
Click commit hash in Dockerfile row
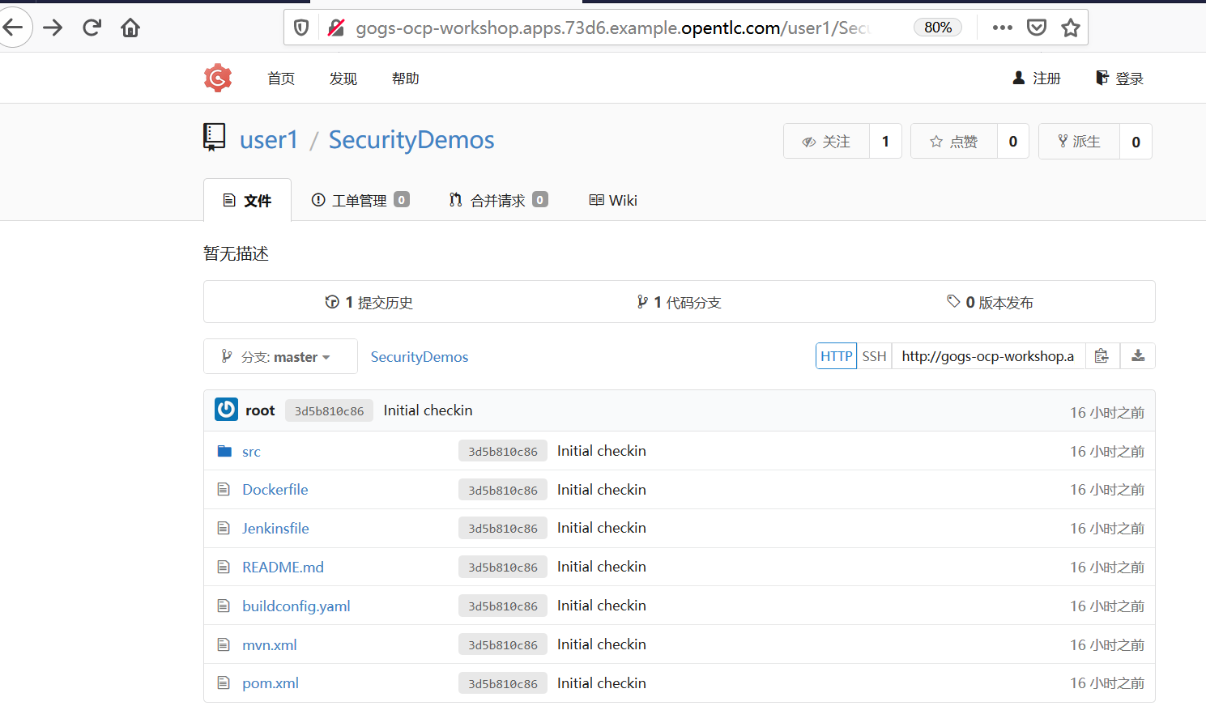503,490
